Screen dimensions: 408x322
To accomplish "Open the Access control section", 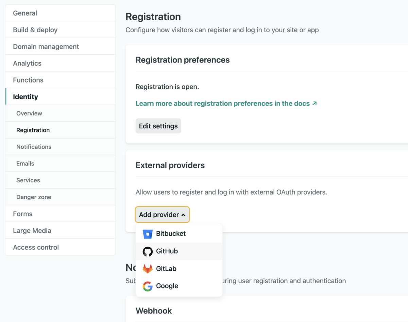I will (x=36, y=247).
